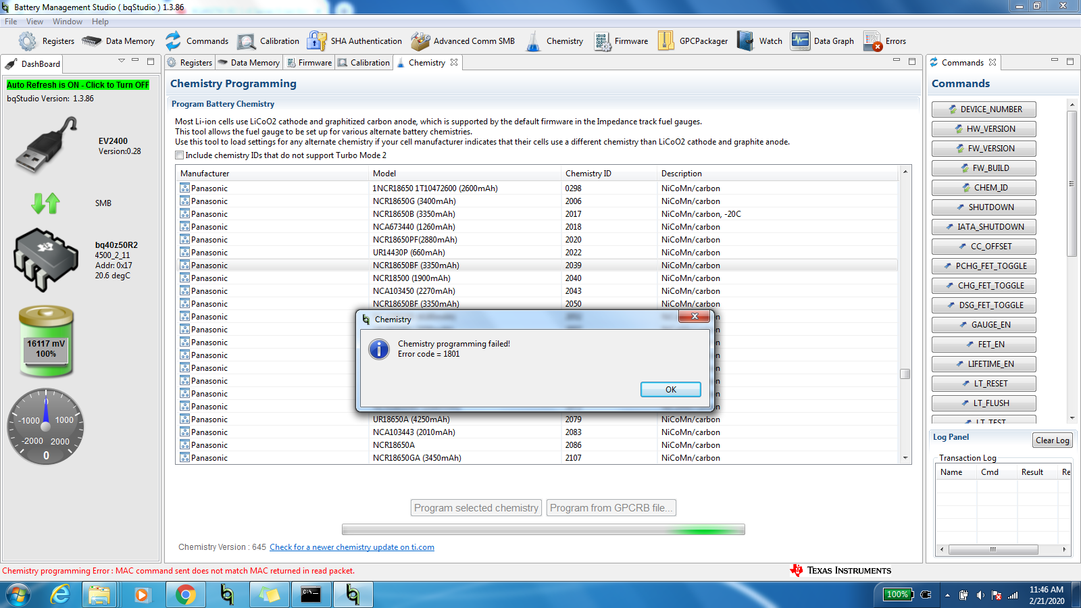Maximize the DashBoard panel
This screenshot has width=1081, height=608.
point(151,61)
